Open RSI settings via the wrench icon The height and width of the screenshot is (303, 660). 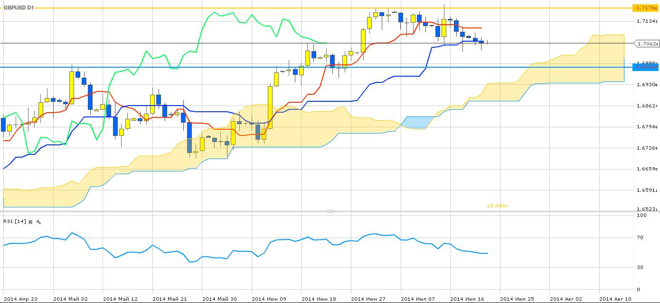(x=38, y=222)
